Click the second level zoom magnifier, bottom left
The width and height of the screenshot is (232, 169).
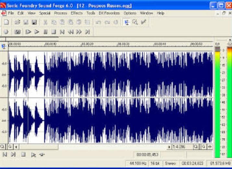pyautogui.click(x=10, y=147)
